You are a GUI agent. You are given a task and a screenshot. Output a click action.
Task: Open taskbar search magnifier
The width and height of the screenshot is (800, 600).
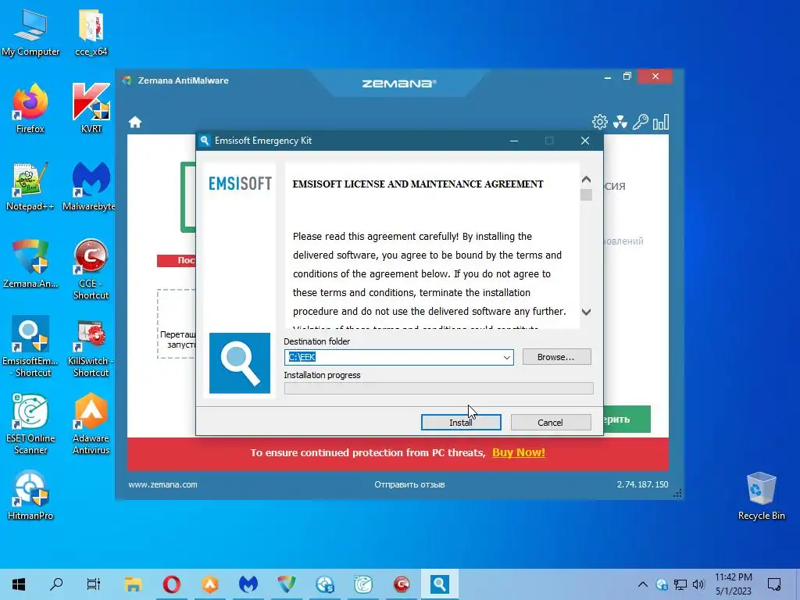56,584
